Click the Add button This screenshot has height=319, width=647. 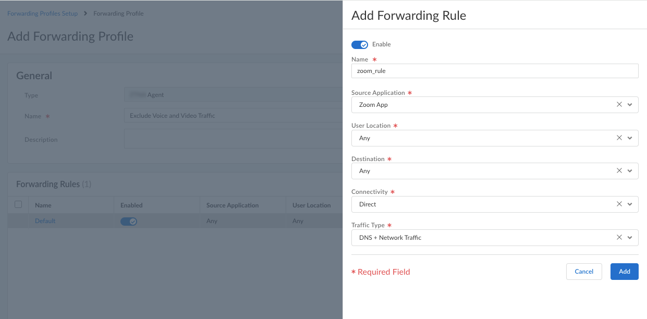pyautogui.click(x=624, y=272)
